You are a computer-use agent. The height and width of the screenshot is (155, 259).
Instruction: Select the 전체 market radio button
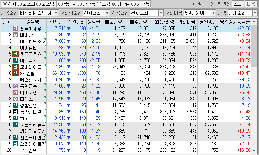pyautogui.click(x=5, y=4)
